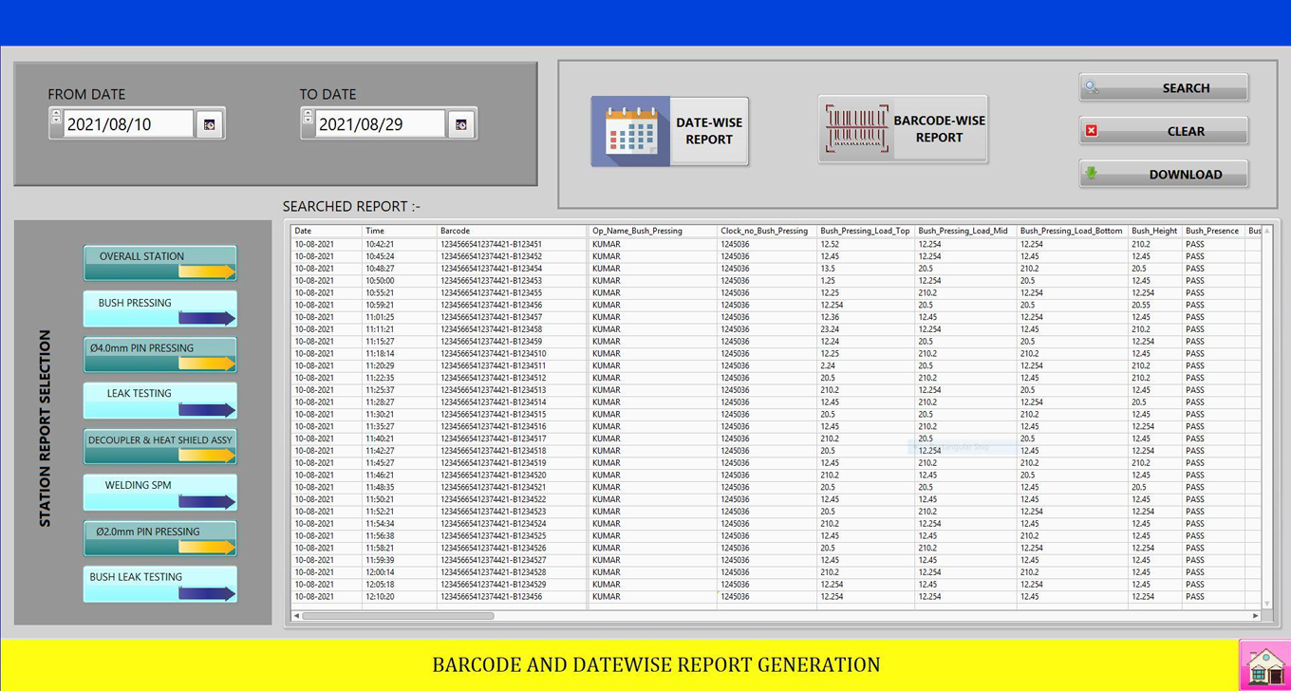The height and width of the screenshot is (691, 1291).
Task: Click the magnifier icon on SEARCH
Action: click(1092, 87)
